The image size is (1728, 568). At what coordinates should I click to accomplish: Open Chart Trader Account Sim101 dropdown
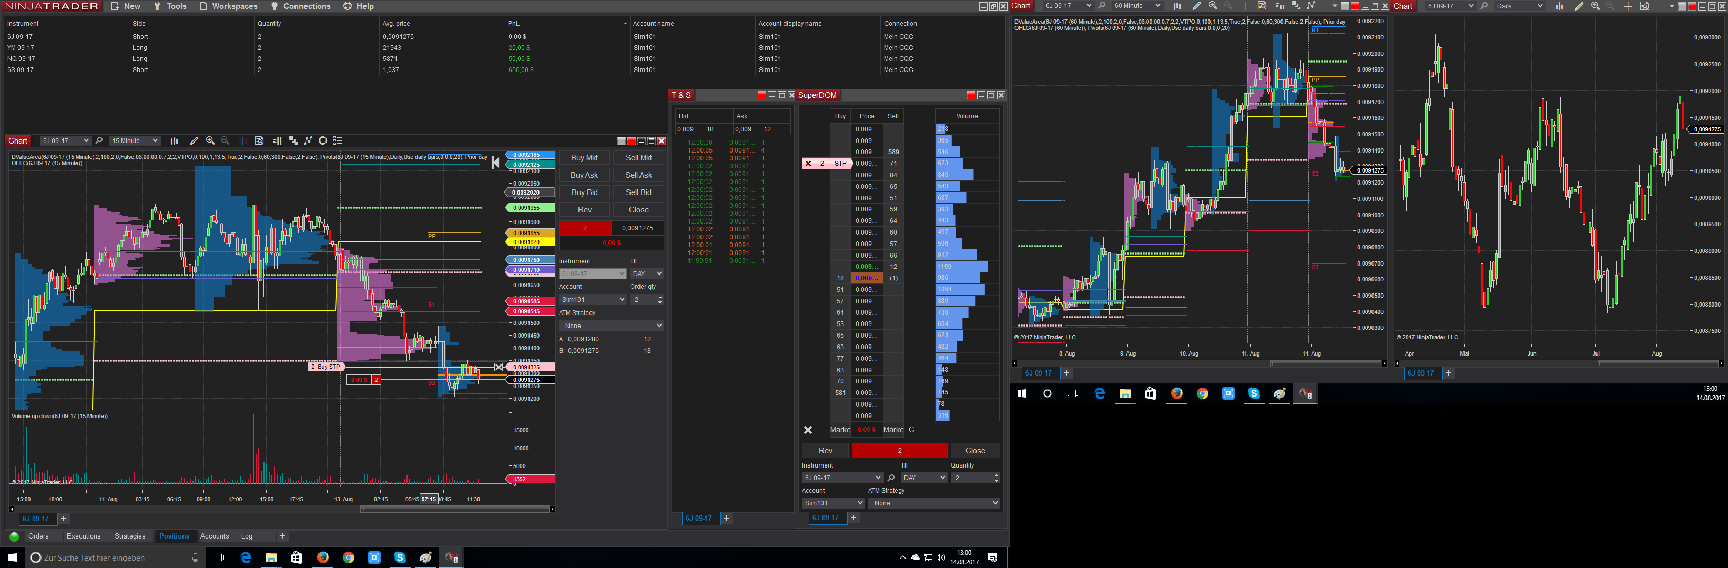tap(592, 300)
